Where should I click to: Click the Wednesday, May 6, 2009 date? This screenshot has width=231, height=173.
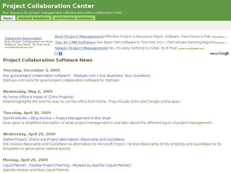pos(28,92)
